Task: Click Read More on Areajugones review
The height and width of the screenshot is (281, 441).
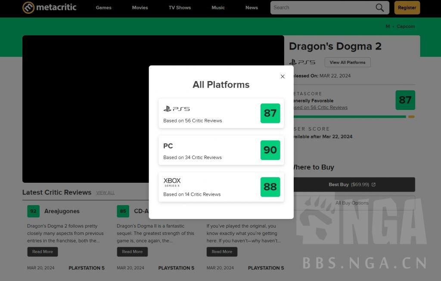Action: click(x=42, y=252)
